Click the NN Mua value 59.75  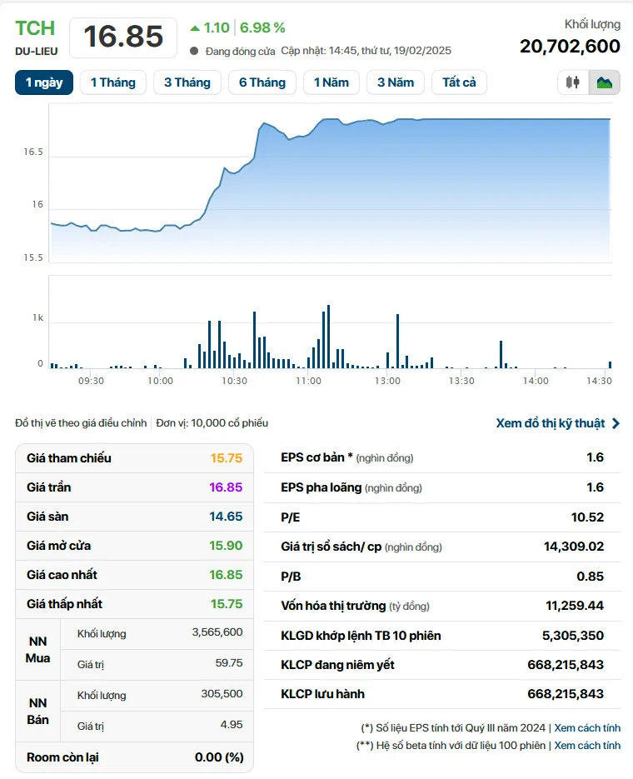pyautogui.click(x=229, y=663)
